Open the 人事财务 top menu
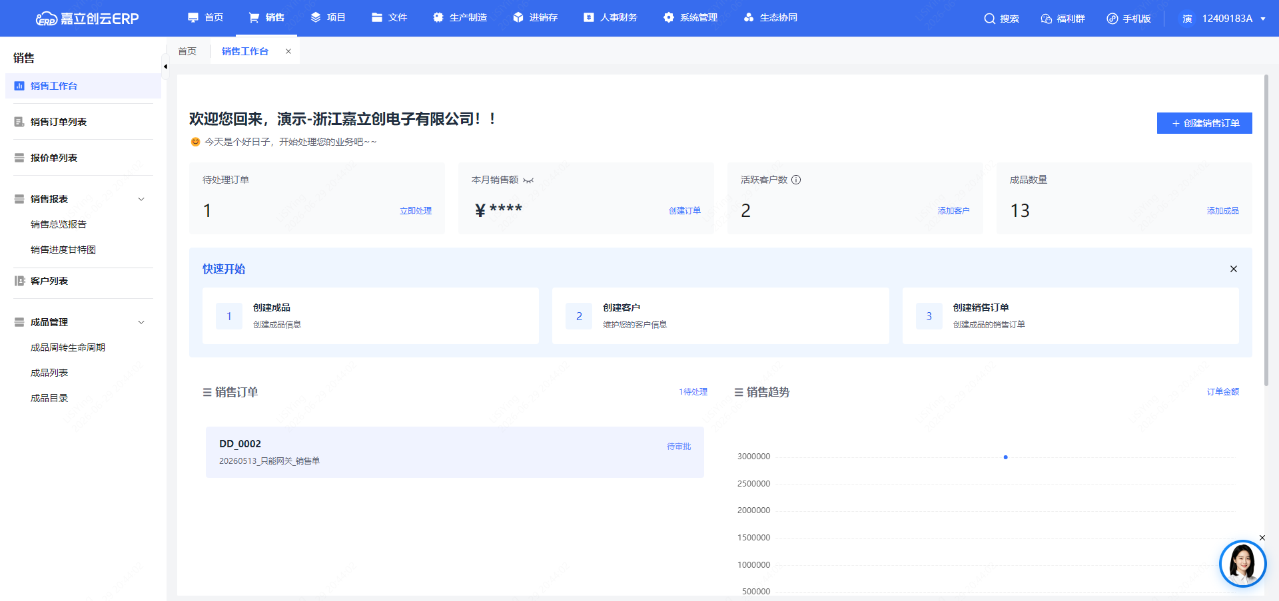 pyautogui.click(x=611, y=17)
